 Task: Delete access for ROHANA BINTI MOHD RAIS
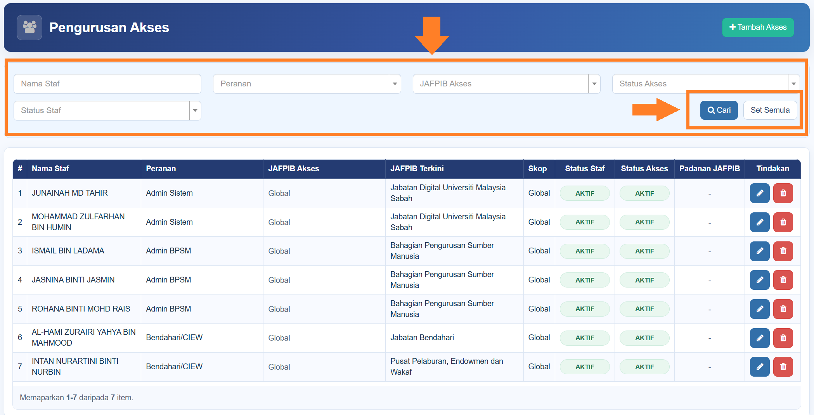click(783, 309)
